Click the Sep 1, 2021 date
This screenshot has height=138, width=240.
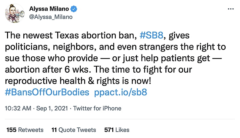tap(52, 108)
